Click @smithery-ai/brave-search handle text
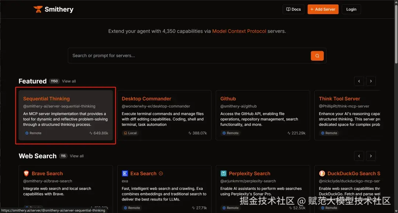This screenshot has width=398, height=213. 48,181
